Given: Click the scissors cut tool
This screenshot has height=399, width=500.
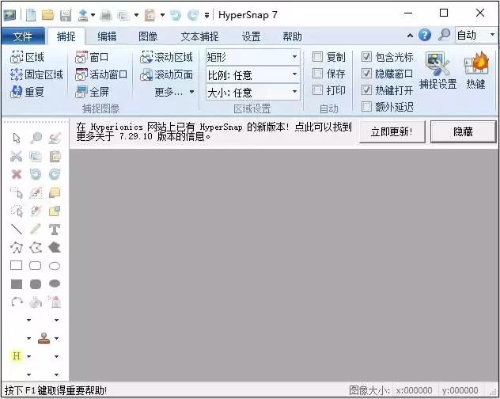Looking at the screenshot, I should click(17, 156).
